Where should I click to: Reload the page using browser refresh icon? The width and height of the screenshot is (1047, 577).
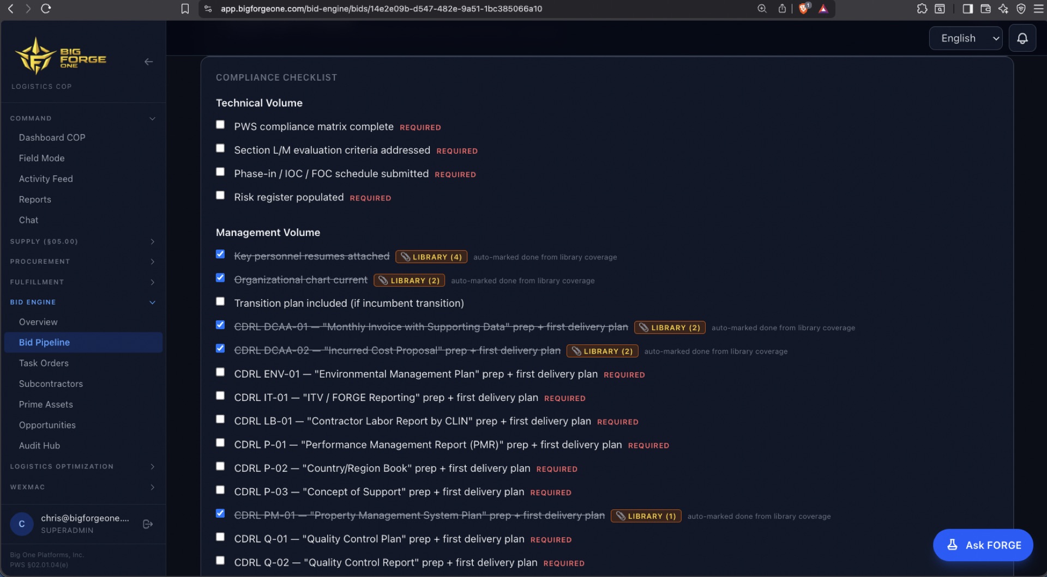pyautogui.click(x=46, y=8)
